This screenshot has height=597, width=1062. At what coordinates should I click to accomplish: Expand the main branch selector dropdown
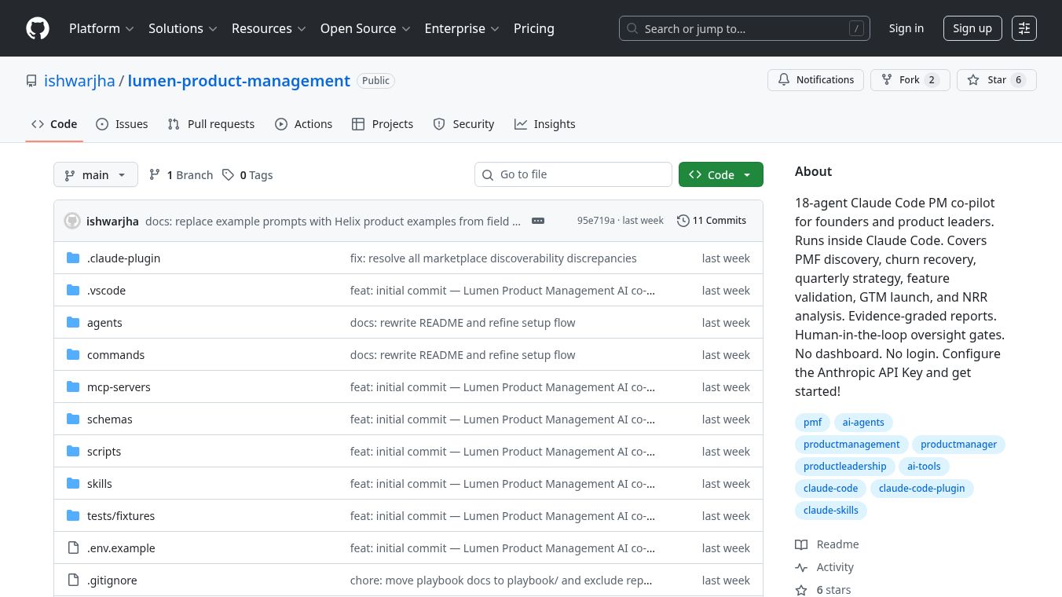tap(95, 174)
